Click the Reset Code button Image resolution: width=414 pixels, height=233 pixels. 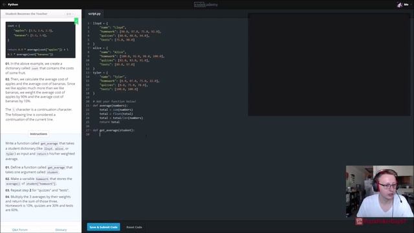click(x=134, y=227)
